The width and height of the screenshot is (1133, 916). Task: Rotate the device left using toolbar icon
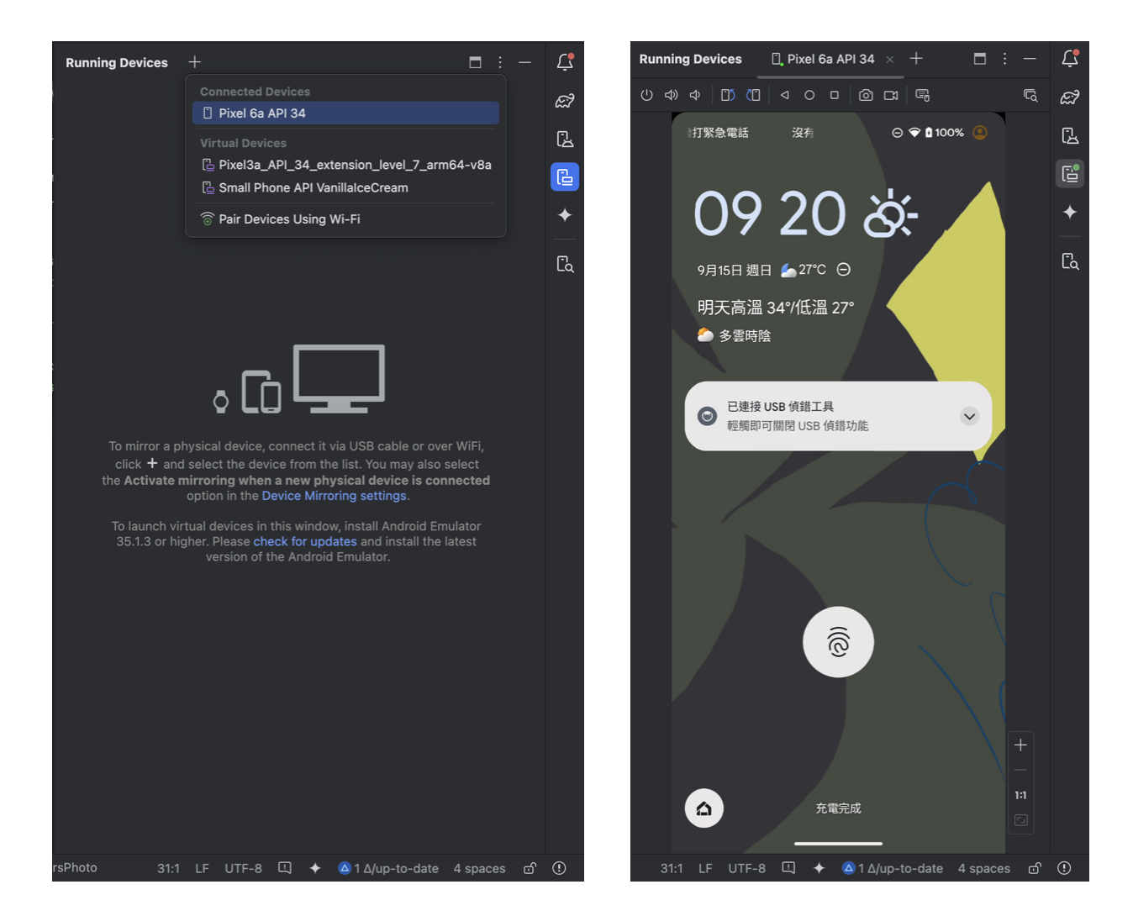click(x=728, y=95)
